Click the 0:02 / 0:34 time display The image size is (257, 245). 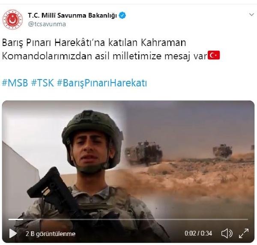coord(198,233)
